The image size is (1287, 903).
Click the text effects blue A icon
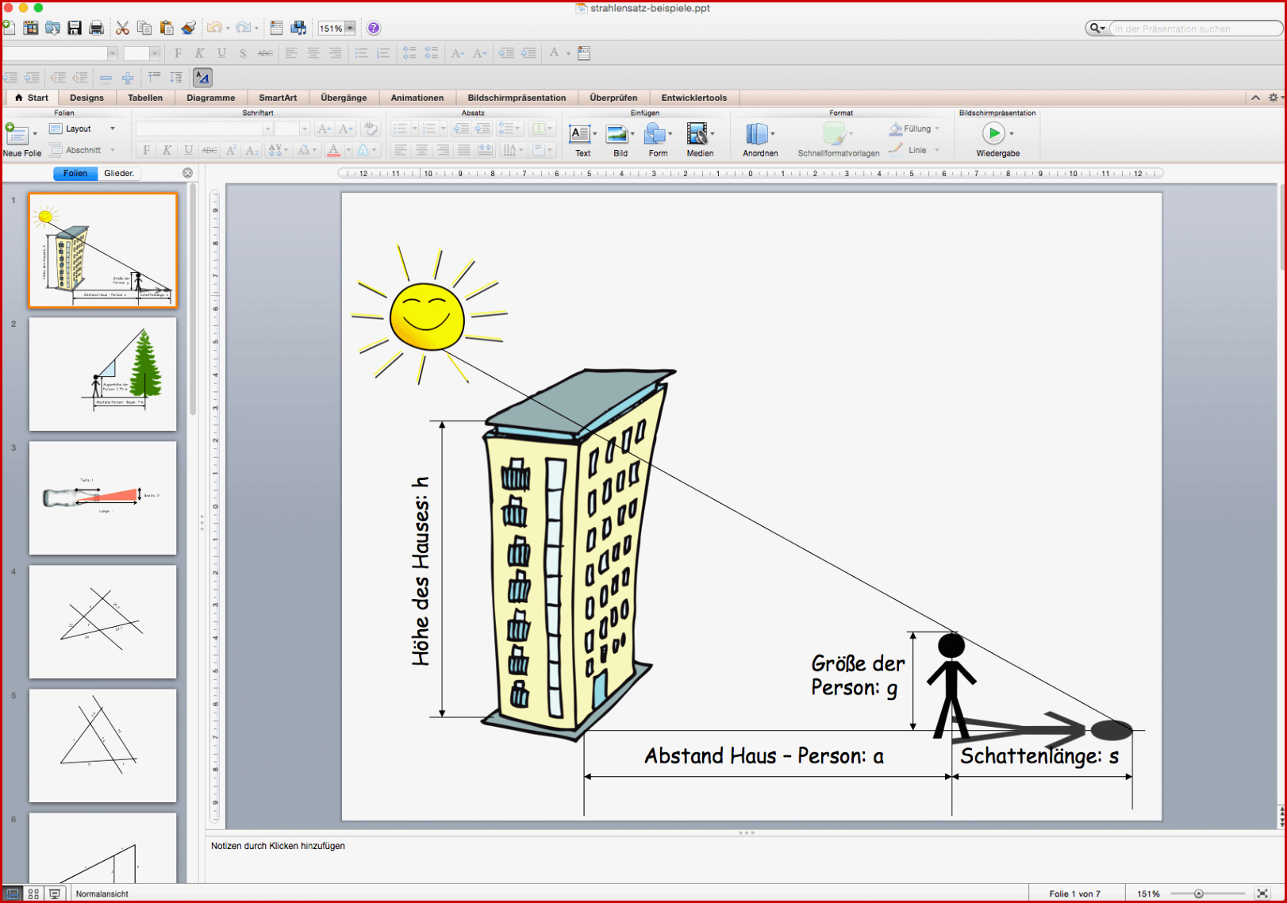coord(363,150)
